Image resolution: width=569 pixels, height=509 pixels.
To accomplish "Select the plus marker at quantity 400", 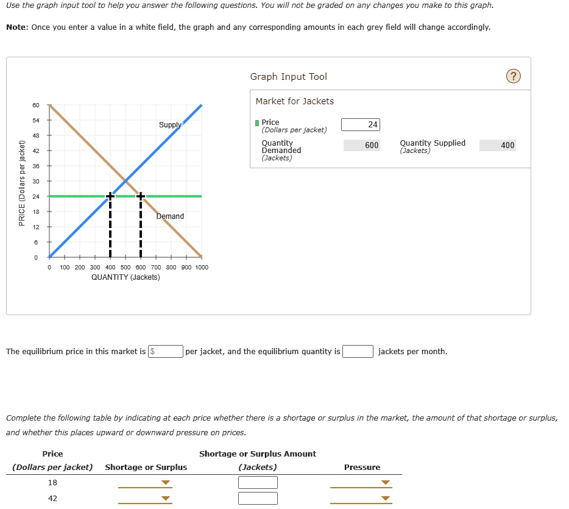I will click(x=110, y=195).
